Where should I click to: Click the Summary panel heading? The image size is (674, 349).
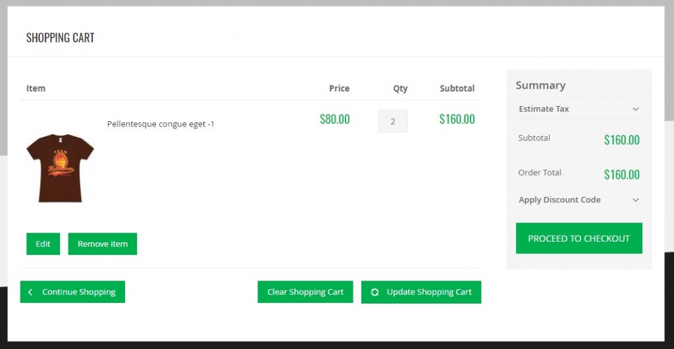pos(540,86)
